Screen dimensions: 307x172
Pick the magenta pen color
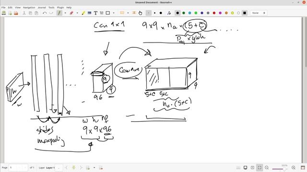click(x=220, y=13)
